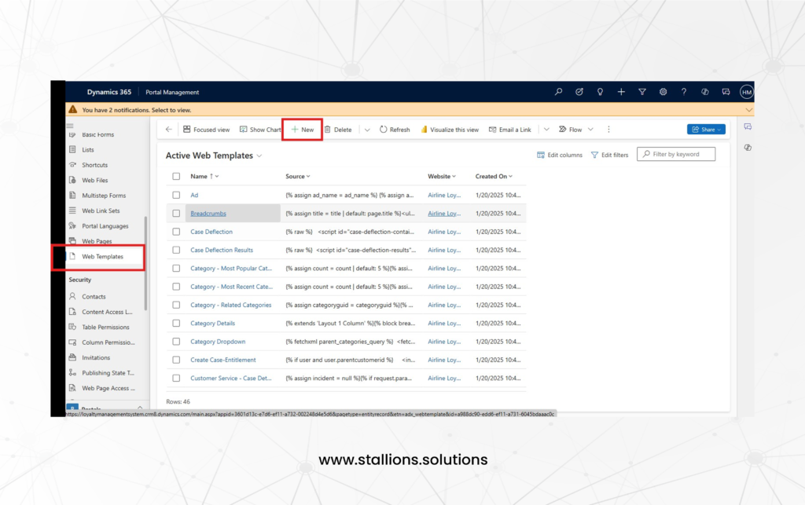Image resolution: width=805 pixels, height=505 pixels.
Task: Select the Category Details row checkbox
Action: (x=176, y=323)
